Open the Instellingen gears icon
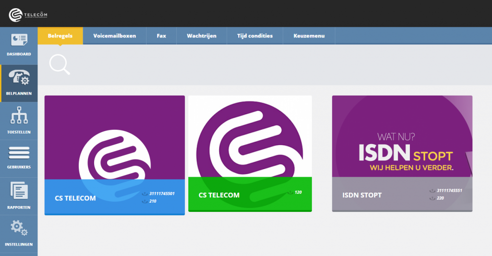The image size is (492, 256). 19,228
